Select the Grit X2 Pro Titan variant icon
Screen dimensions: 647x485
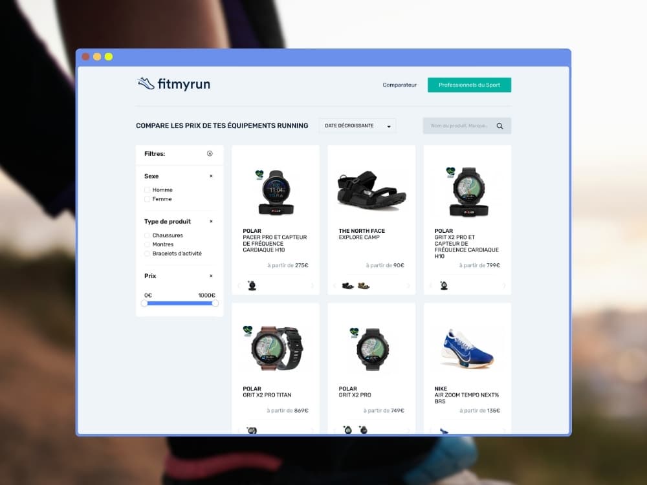(x=252, y=431)
